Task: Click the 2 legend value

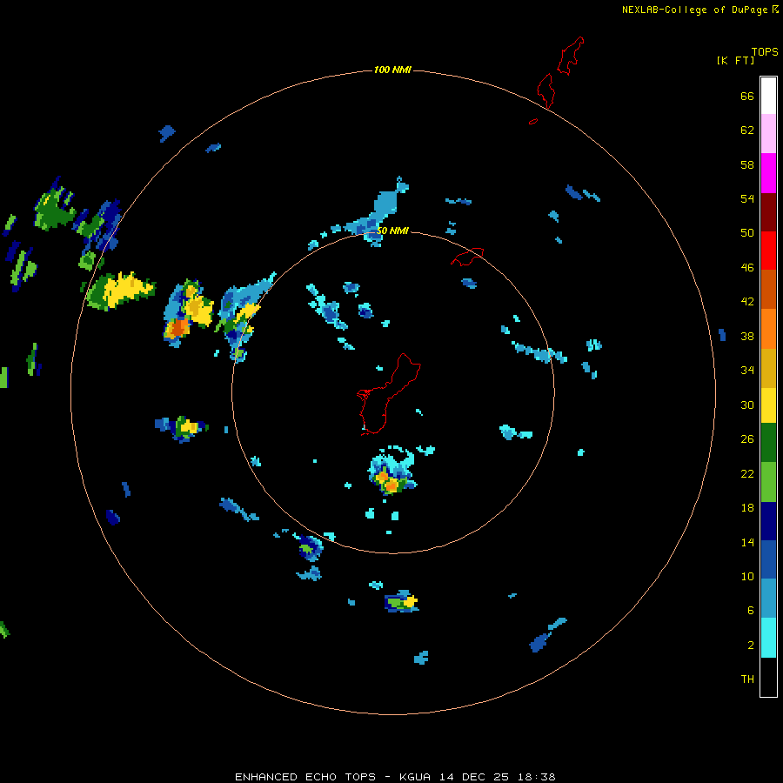Action: (751, 646)
